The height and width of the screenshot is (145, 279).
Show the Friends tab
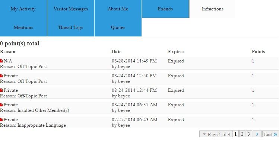[x=165, y=9]
